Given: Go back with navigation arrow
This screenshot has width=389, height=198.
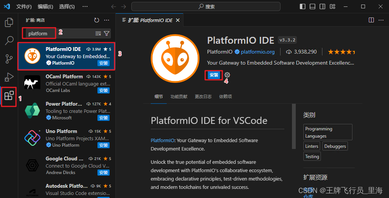Looking at the screenshot, I should [x=114, y=7].
